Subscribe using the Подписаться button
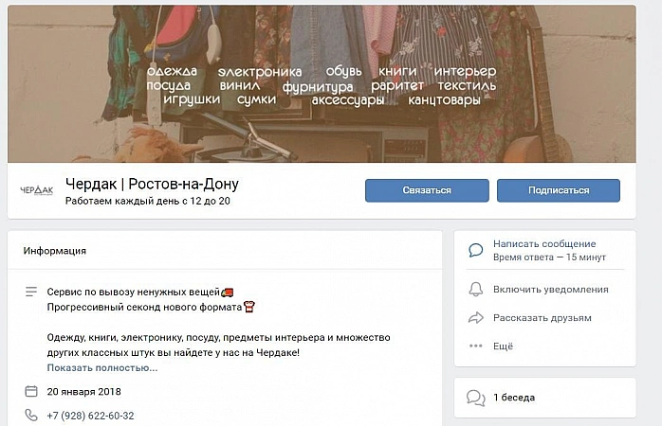The height and width of the screenshot is (426, 662). [x=558, y=190]
